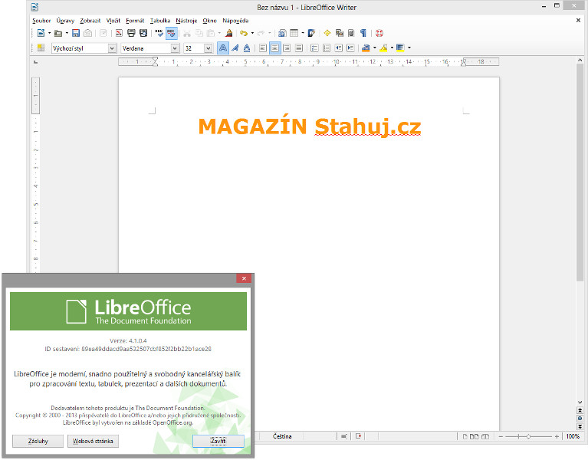Click the Insert Table icon
588x460 pixels.
294,34
